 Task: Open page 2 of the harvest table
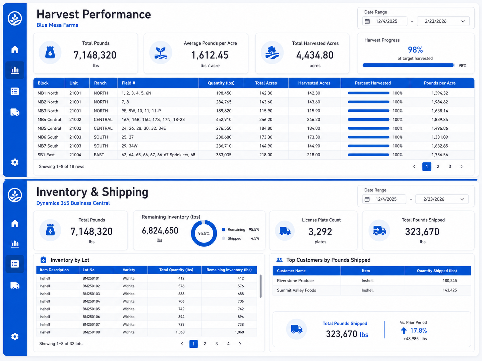pyautogui.click(x=438, y=167)
